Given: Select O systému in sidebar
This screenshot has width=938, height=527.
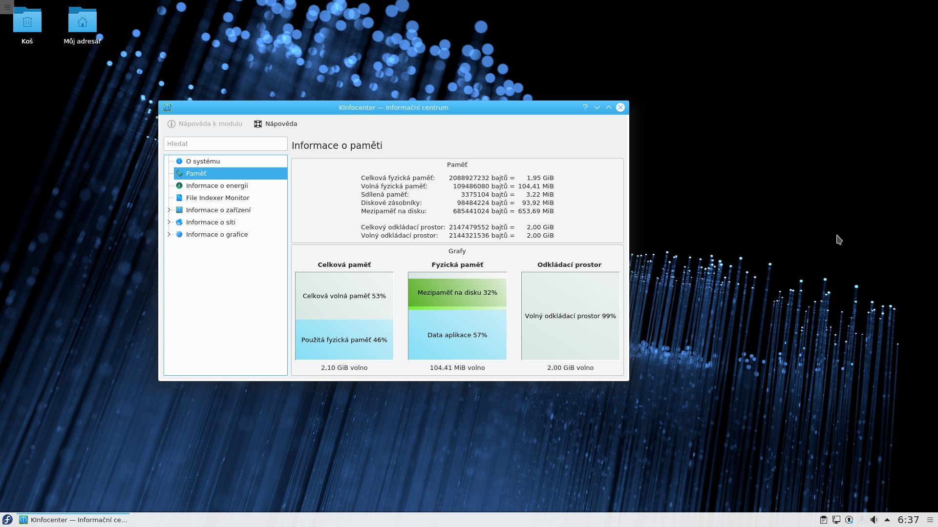Looking at the screenshot, I should [x=203, y=161].
